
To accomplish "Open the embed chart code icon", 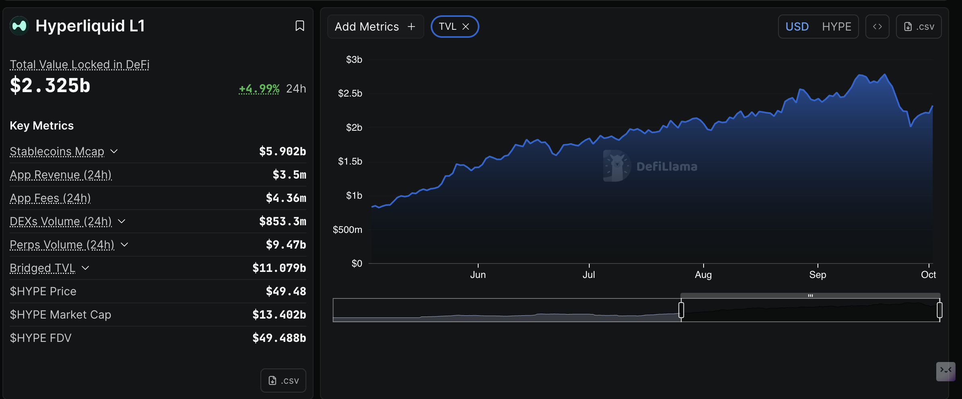I will pos(877,27).
